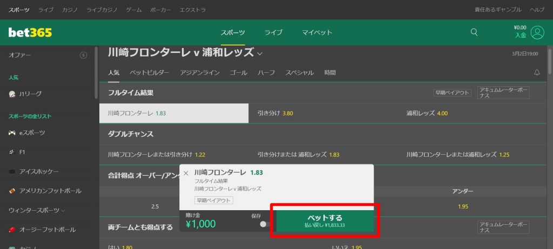553x249 pixels.
Task: Click アキュムレーターボーナス badge in 両チームとも得点する
Action: 503,227
